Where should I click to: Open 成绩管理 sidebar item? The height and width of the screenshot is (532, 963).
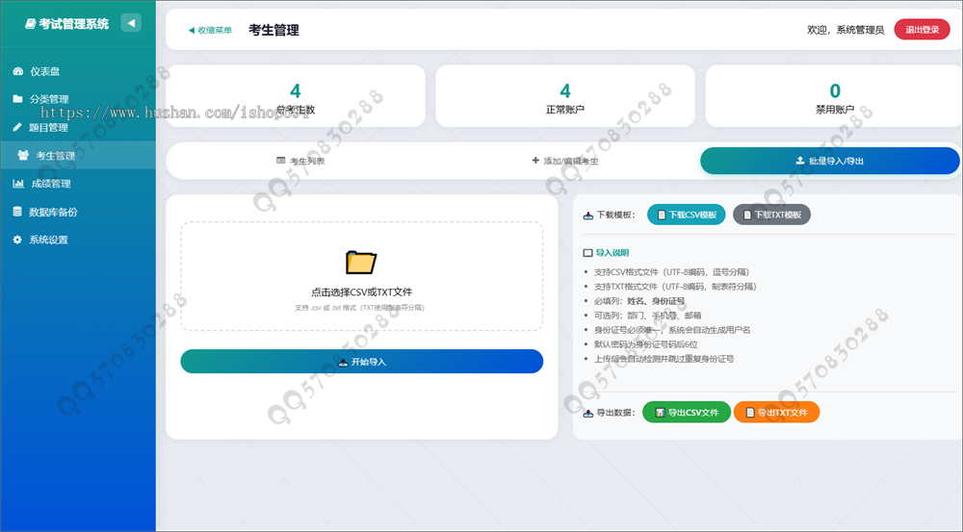click(77, 184)
